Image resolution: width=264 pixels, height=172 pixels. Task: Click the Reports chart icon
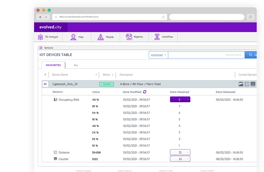pos(129,37)
